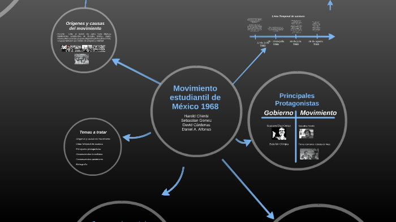This screenshot has height=222, width=396.
Task: Select the "Consecuencias inmediatas" topic
Action: point(89,154)
